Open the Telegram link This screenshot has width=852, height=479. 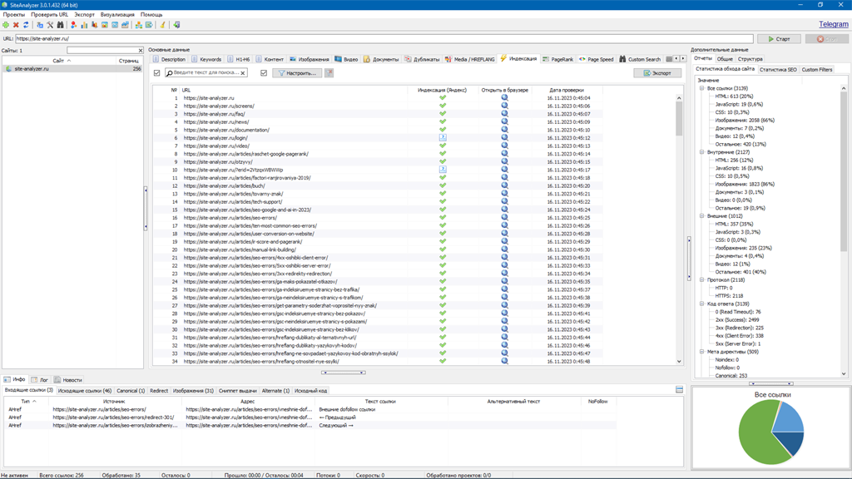pos(834,24)
